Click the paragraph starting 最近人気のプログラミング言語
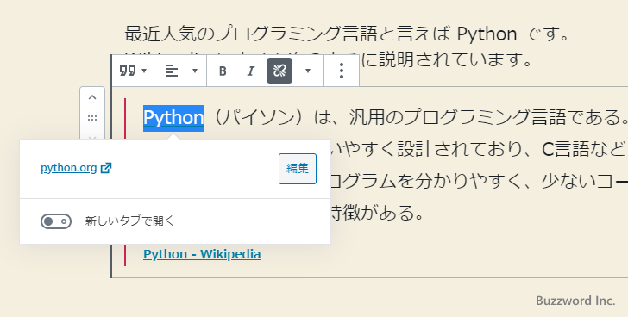Image resolution: width=628 pixels, height=317 pixels. click(x=347, y=34)
